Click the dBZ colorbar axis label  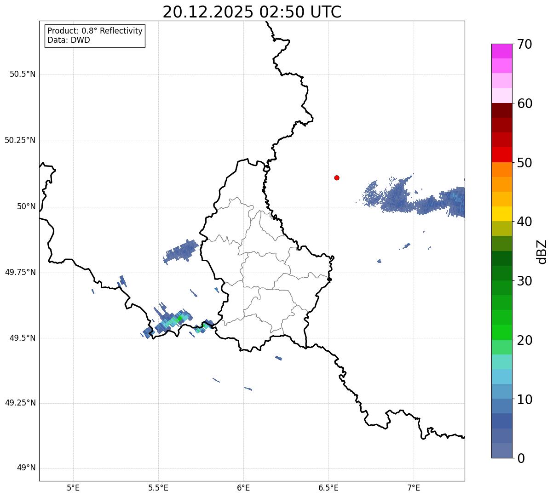(542, 251)
